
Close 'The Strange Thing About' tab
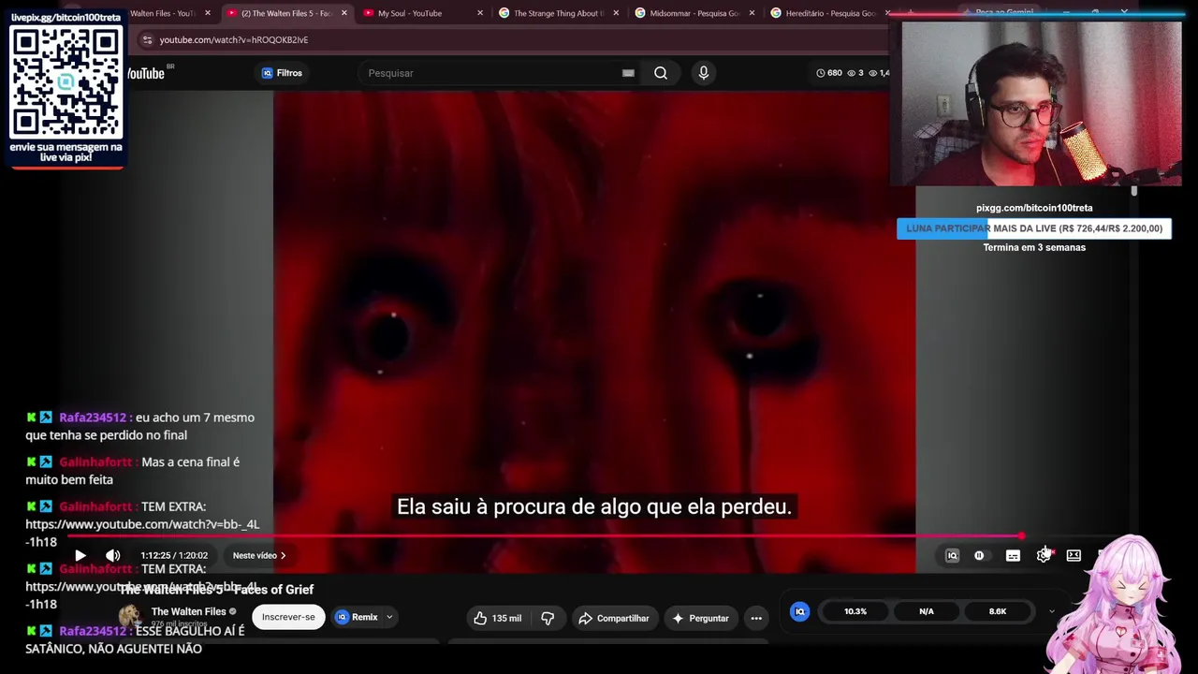[x=616, y=13]
